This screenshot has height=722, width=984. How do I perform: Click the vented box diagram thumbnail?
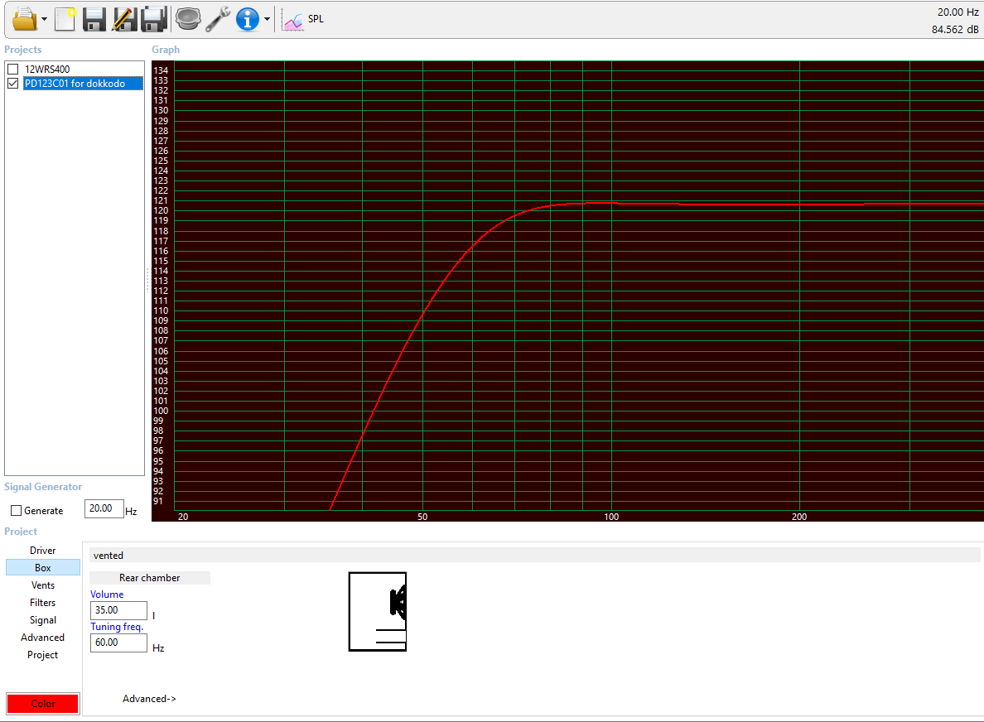(377, 612)
